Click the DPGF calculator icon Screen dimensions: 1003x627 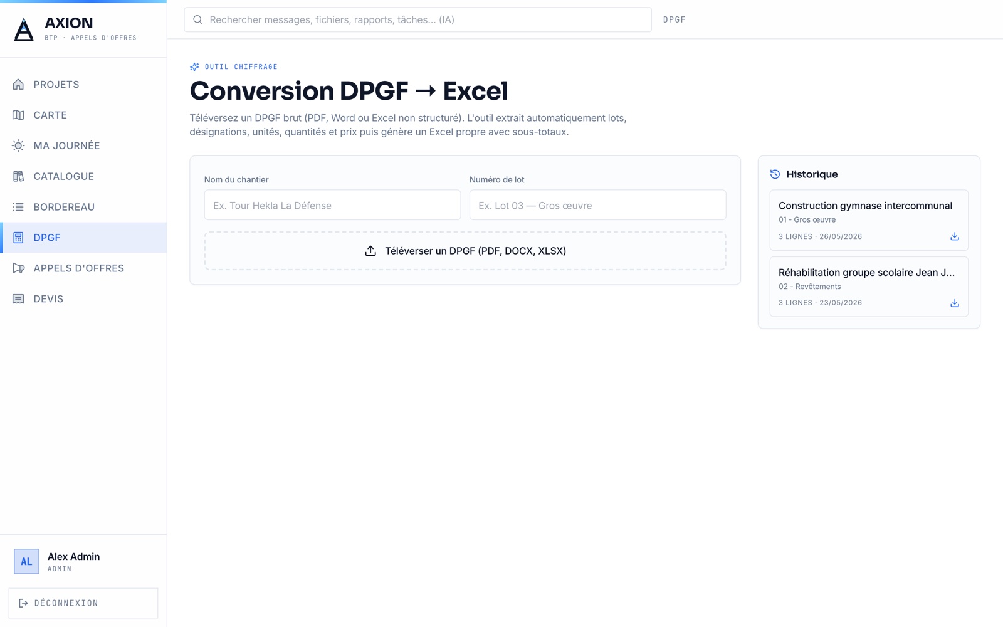18,238
